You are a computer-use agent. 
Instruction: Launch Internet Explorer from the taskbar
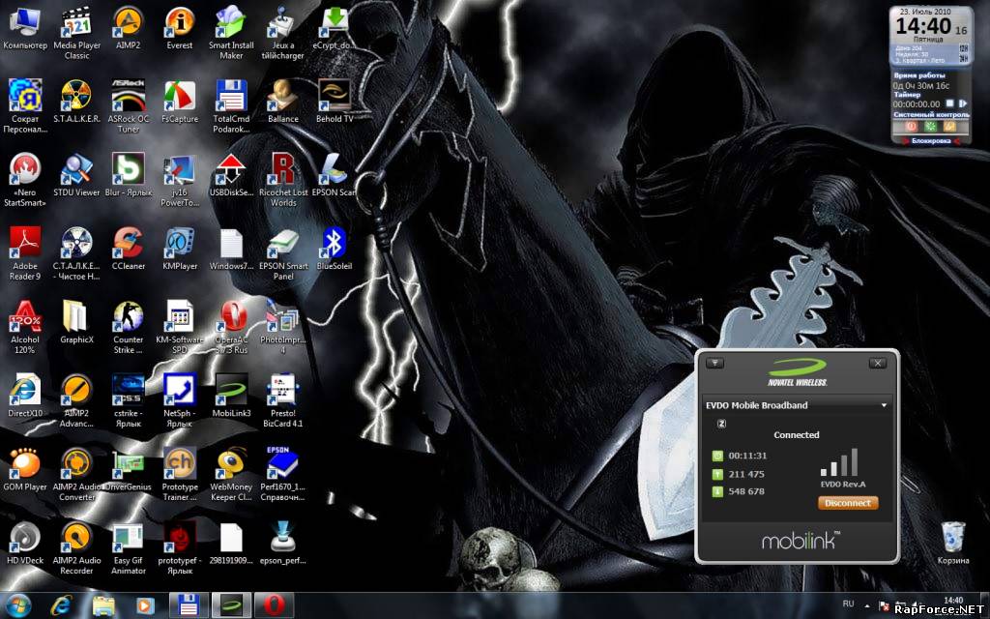click(61, 605)
